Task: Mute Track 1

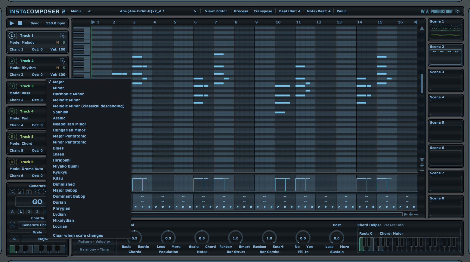Action: 58,42
